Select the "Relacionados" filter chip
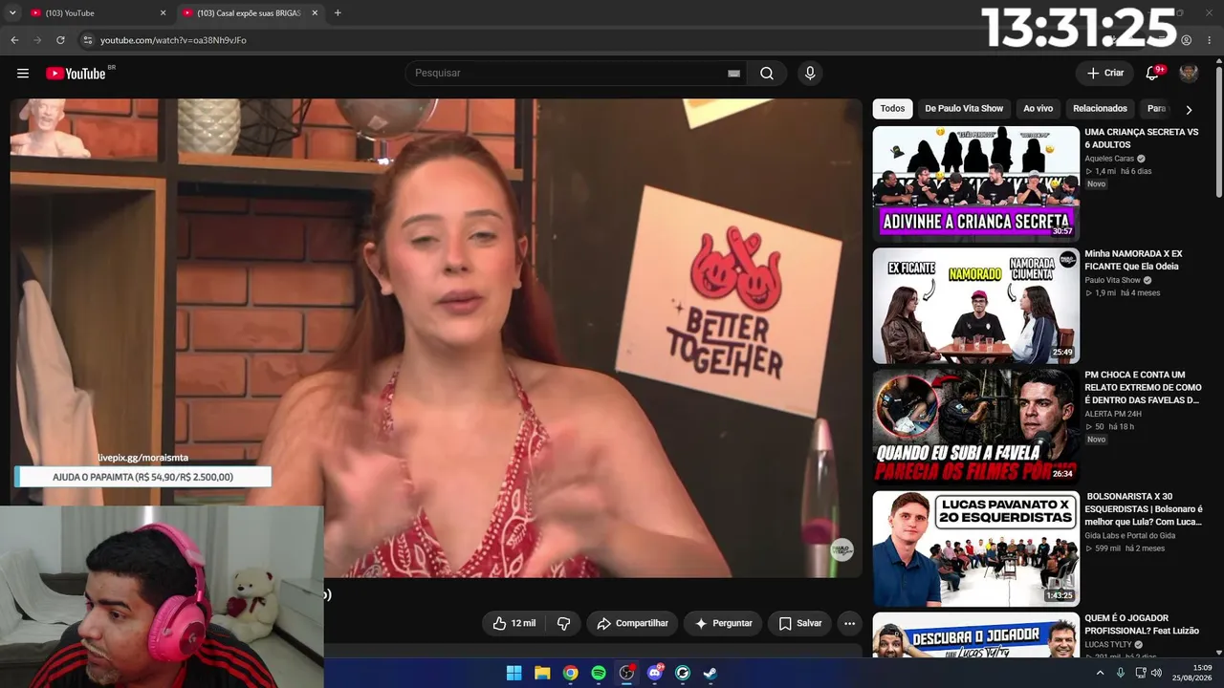Viewport: 1224px width, 688px height. coord(1100,109)
